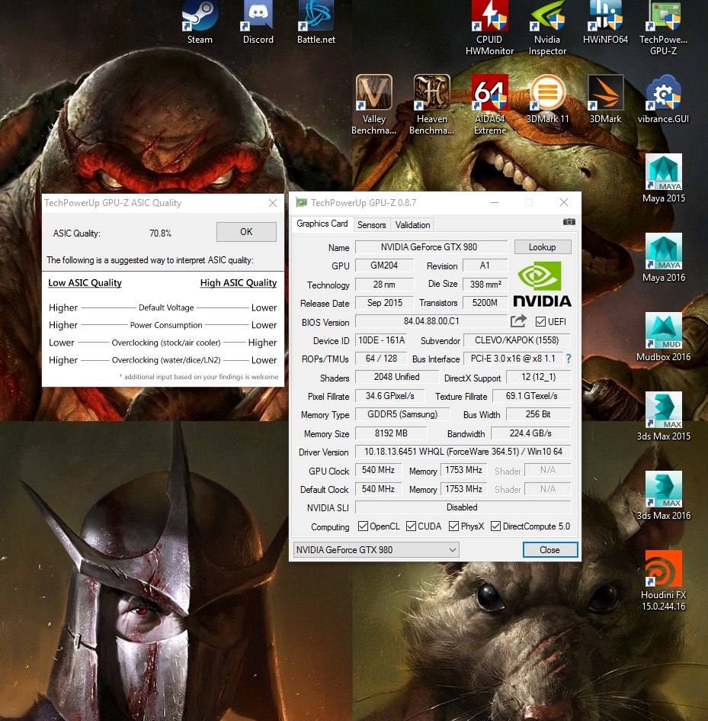Image resolution: width=708 pixels, height=721 pixels.
Task: Click the CLEVO/KAPOK (1558) subvendor value
Action: click(x=517, y=340)
